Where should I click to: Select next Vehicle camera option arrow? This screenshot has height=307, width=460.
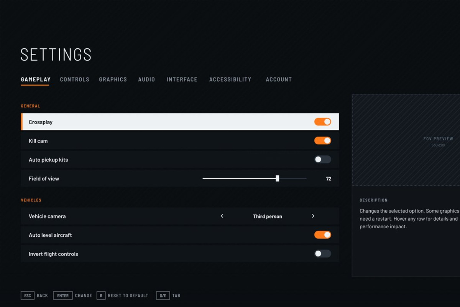pyautogui.click(x=313, y=216)
